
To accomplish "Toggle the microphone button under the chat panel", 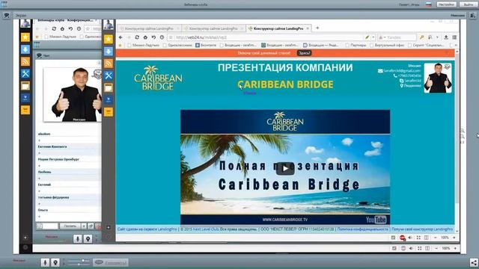I will coord(78,238).
